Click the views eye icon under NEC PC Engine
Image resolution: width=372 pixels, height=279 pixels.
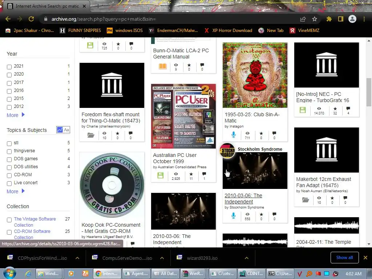(319, 108)
